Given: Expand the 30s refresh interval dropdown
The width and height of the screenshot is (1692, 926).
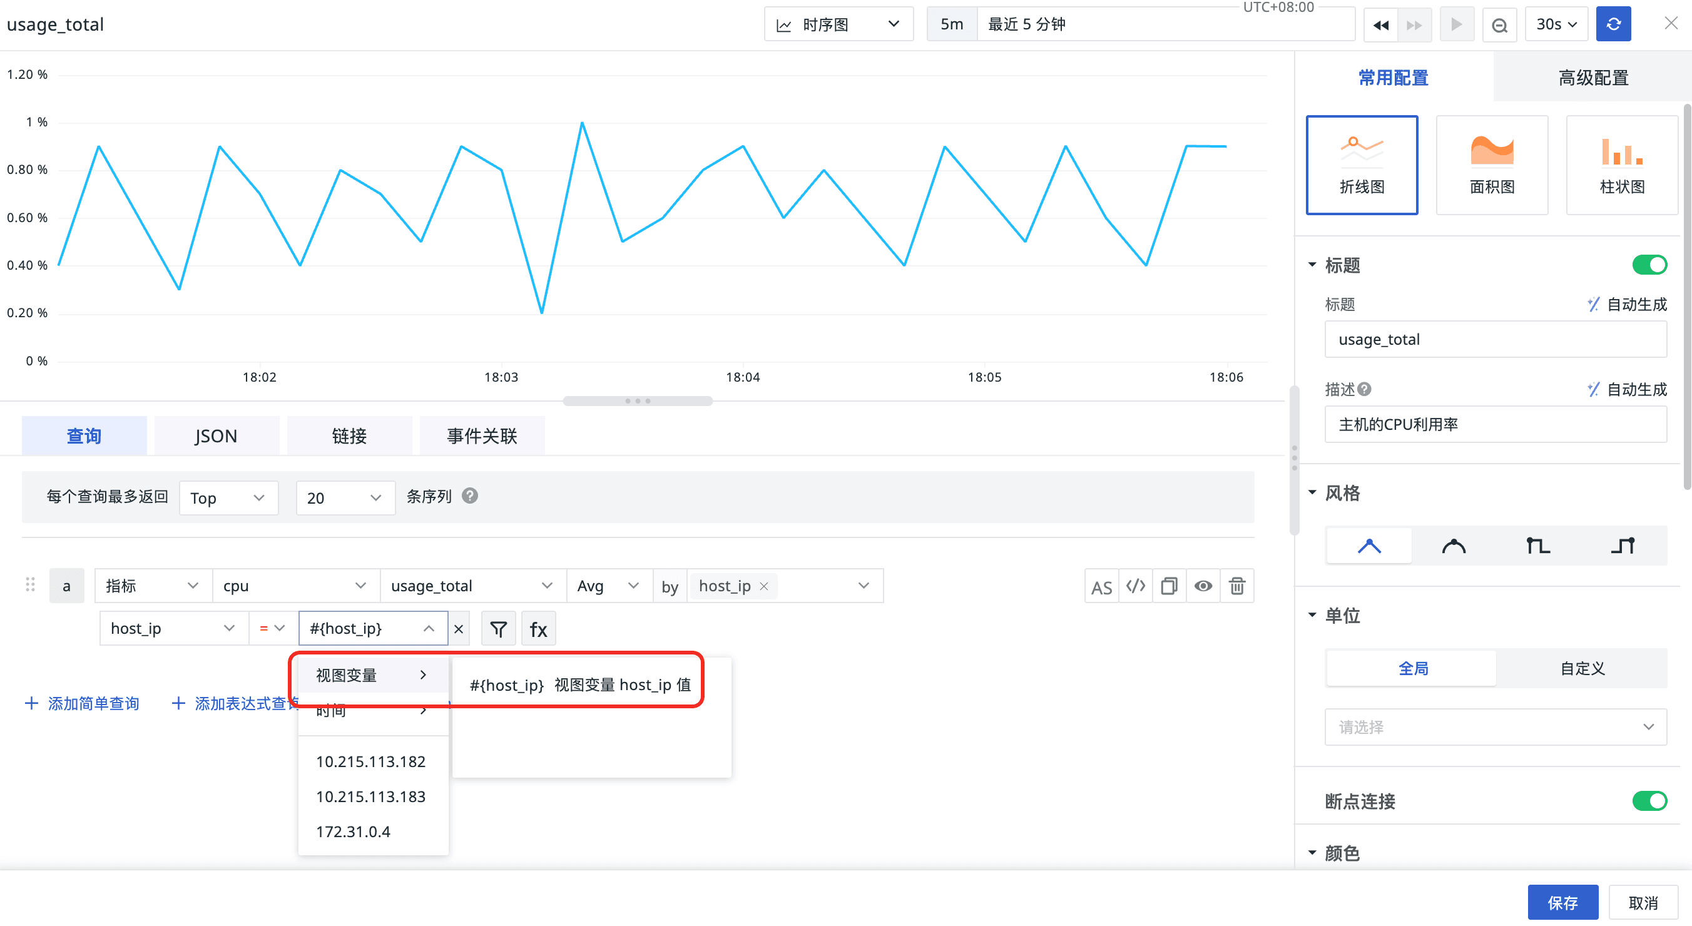Looking at the screenshot, I should (1556, 24).
